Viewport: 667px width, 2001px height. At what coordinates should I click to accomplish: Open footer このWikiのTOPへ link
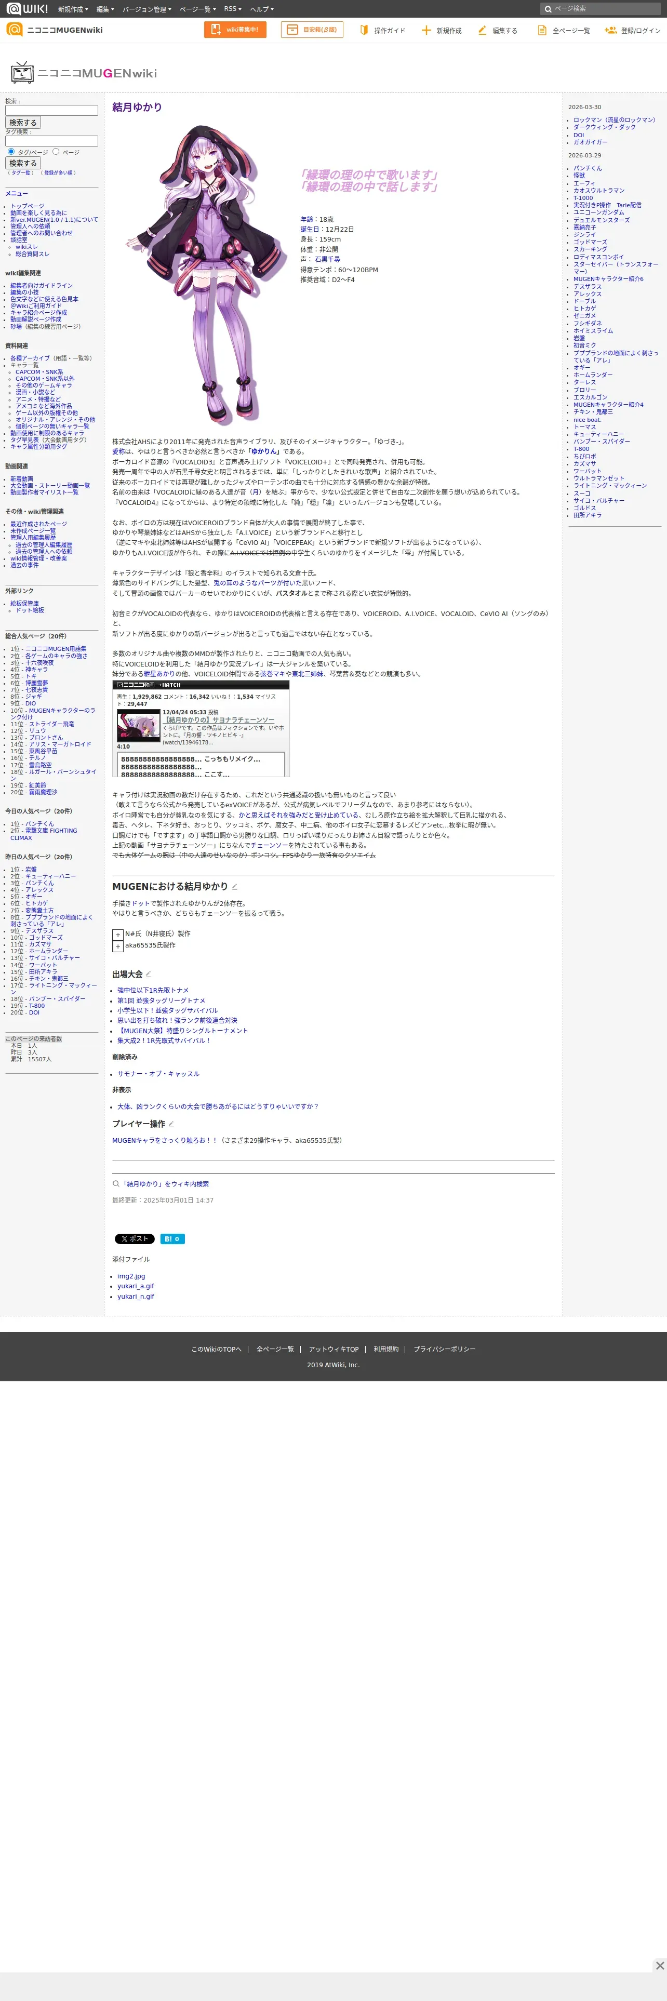217,1349
